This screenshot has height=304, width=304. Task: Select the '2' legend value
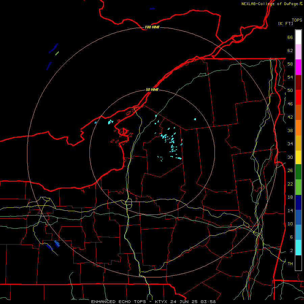pyautogui.click(x=292, y=251)
